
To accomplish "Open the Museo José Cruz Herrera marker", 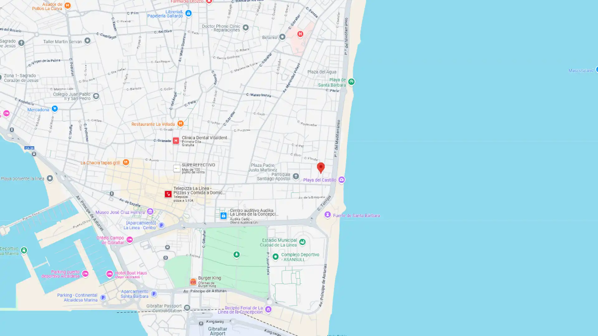I will (x=150, y=212).
